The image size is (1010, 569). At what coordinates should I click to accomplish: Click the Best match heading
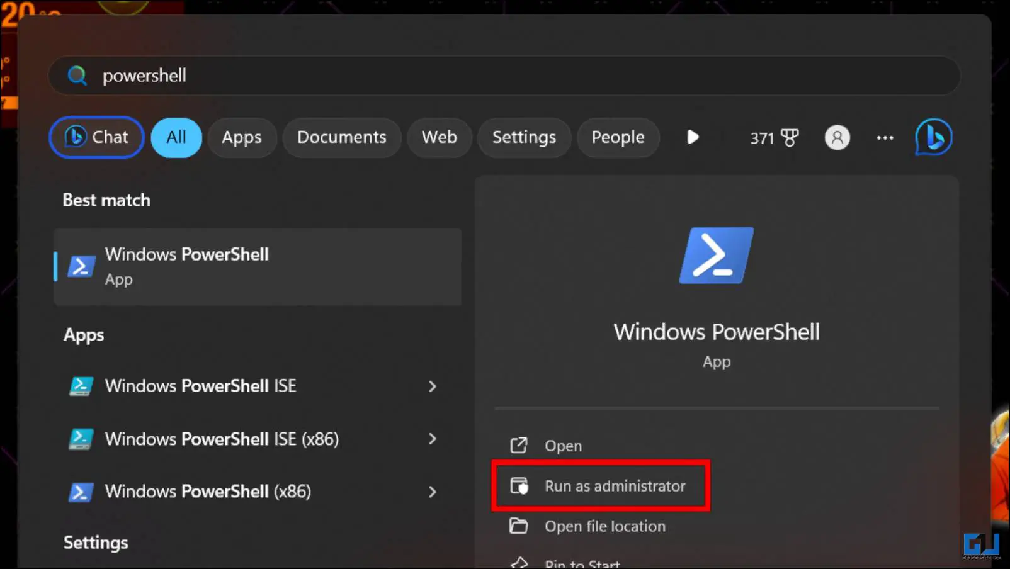(x=106, y=200)
